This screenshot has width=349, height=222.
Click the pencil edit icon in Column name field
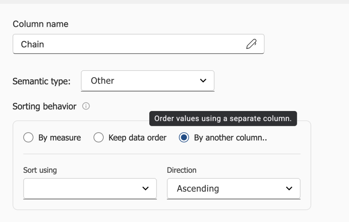tap(251, 44)
